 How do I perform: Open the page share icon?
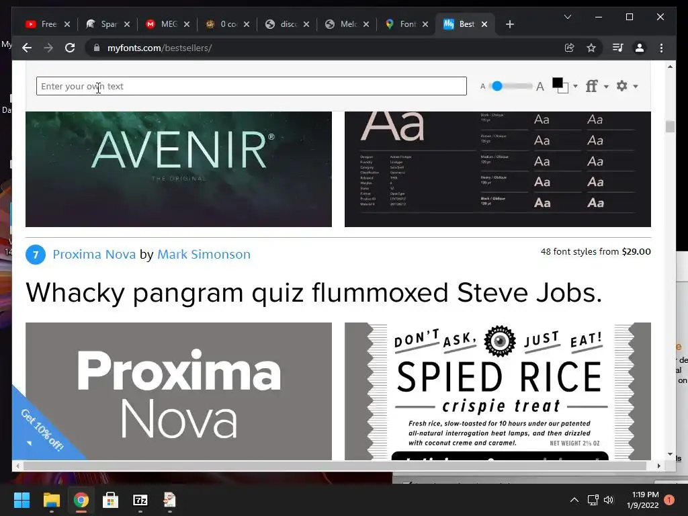point(570,48)
